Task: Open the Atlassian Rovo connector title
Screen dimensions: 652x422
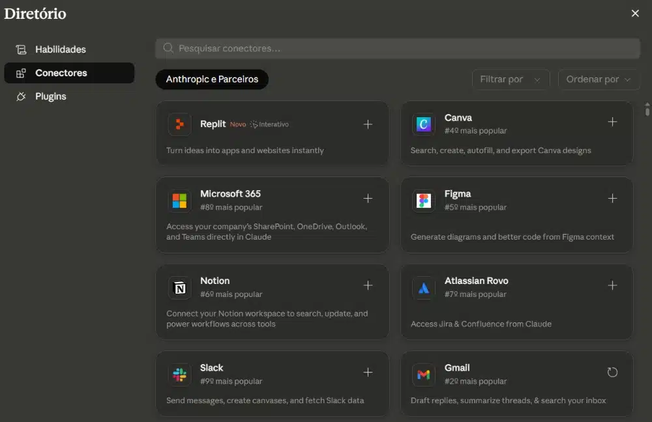Action: tap(476, 281)
